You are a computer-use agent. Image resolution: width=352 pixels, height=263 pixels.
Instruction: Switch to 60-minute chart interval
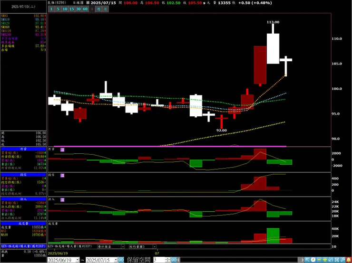click(85, 9)
